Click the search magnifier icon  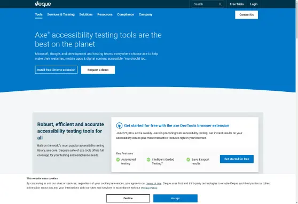[220, 4]
